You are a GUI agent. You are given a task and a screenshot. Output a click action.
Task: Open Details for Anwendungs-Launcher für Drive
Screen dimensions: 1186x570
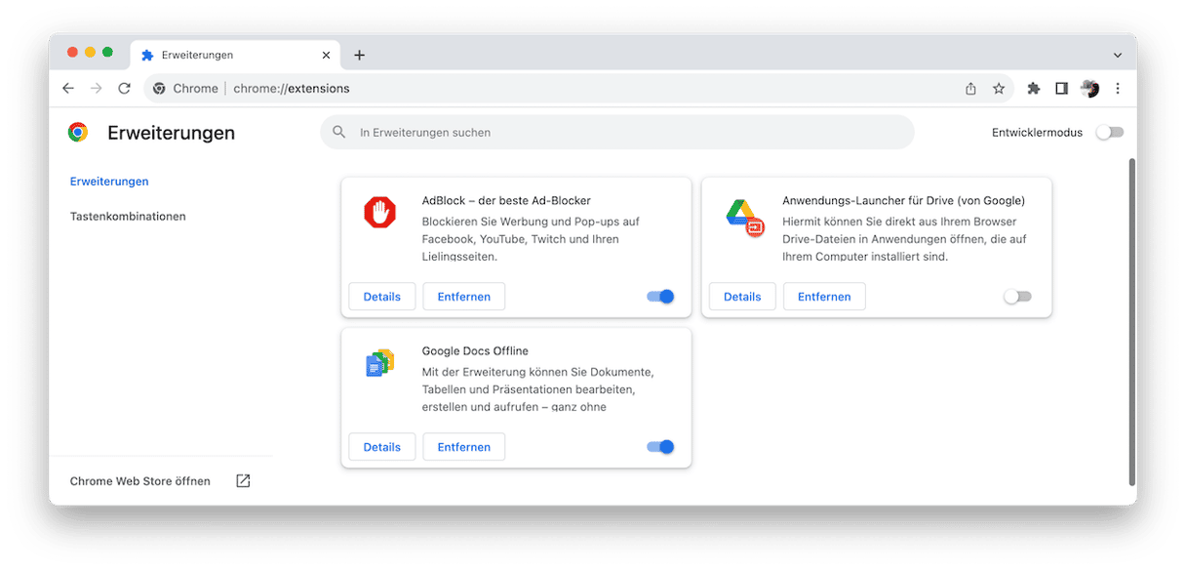pyautogui.click(x=742, y=297)
